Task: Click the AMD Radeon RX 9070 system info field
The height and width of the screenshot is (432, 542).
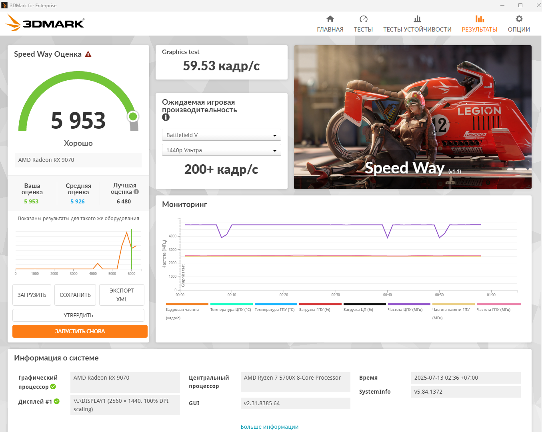Action: [125, 382]
